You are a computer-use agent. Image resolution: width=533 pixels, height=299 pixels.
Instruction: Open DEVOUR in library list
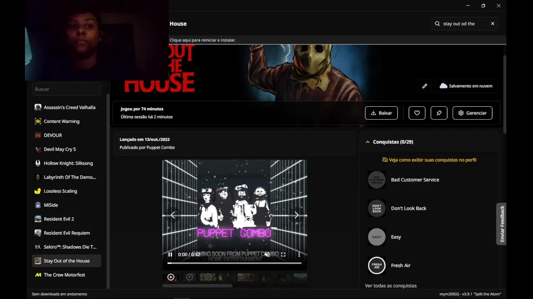[x=67, y=135]
